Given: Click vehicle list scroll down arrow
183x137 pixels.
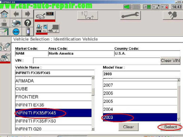Looking at the screenshot, I should [93, 129].
